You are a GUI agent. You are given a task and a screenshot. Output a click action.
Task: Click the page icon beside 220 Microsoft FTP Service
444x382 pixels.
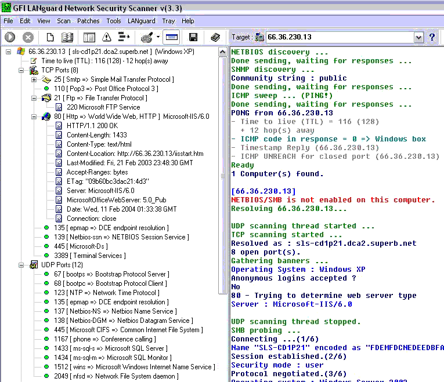point(59,107)
